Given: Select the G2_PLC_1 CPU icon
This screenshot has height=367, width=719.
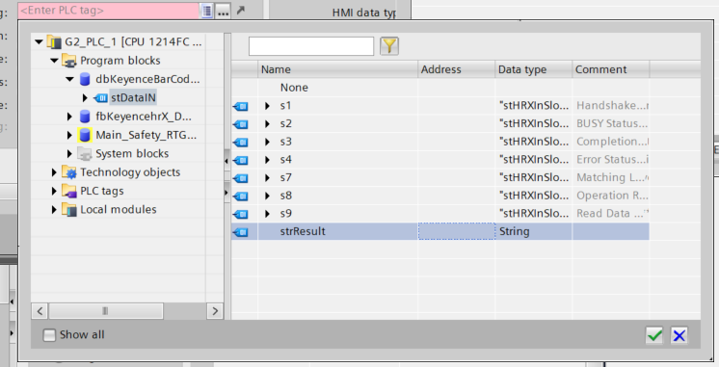Looking at the screenshot, I should coord(54,42).
